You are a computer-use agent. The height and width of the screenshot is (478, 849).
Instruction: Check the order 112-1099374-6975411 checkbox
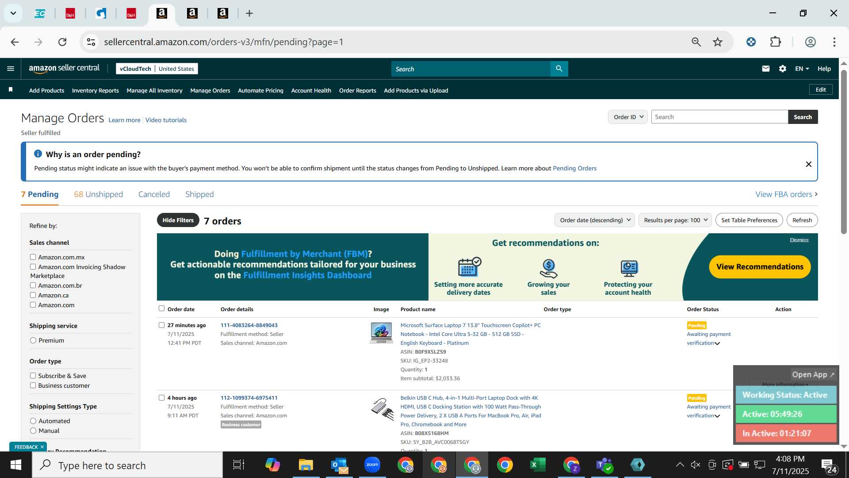(x=161, y=397)
